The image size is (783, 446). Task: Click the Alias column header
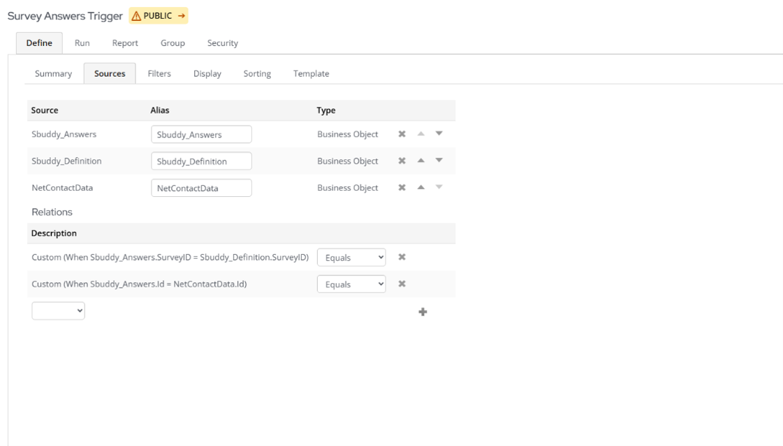[160, 110]
